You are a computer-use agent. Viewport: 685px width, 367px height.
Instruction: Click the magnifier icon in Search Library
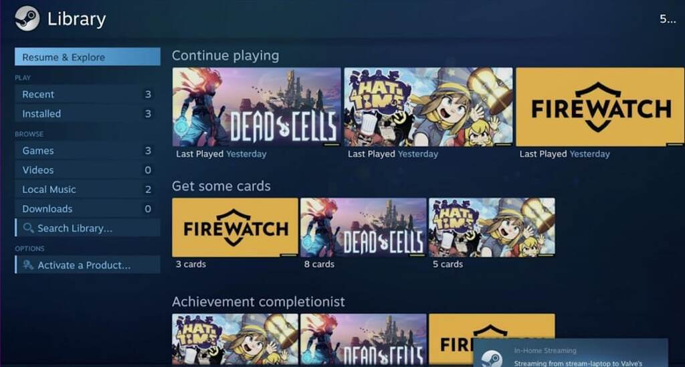[x=28, y=228]
